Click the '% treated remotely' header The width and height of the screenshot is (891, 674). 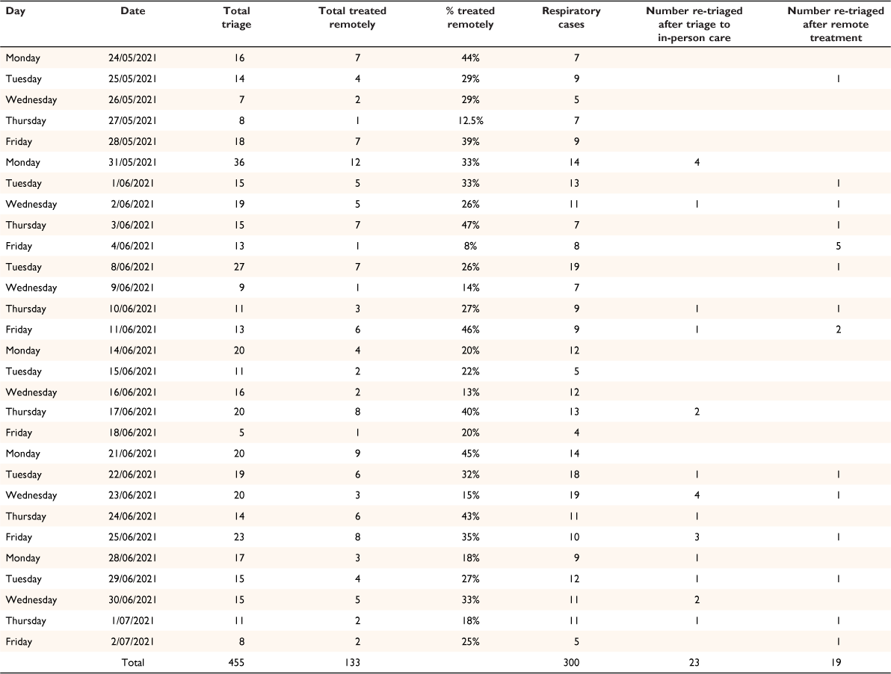pyautogui.click(x=470, y=18)
